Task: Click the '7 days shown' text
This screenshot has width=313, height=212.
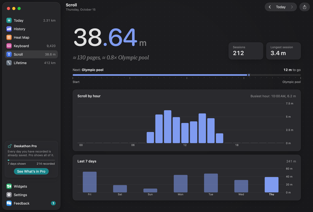Action: click(17, 163)
